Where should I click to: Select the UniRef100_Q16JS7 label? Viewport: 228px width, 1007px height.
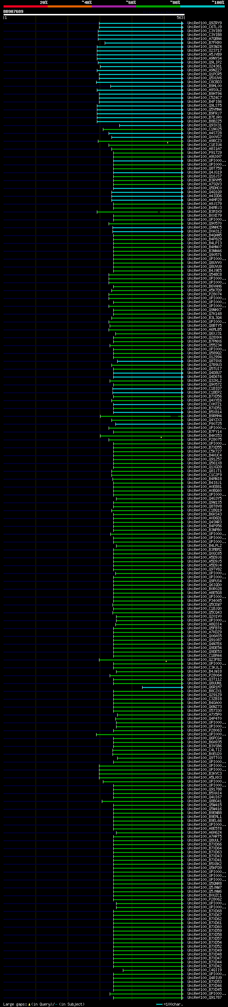[204, 176]
